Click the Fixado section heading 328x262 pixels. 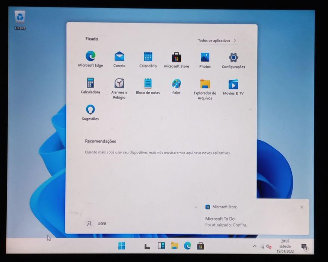92,39
